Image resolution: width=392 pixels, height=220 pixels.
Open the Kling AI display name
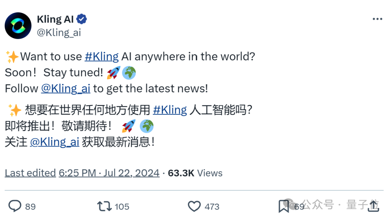point(57,19)
